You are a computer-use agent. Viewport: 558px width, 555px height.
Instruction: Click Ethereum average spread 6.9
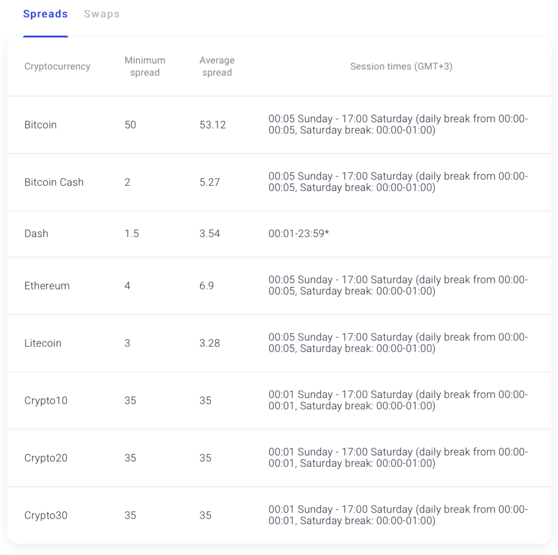click(207, 286)
